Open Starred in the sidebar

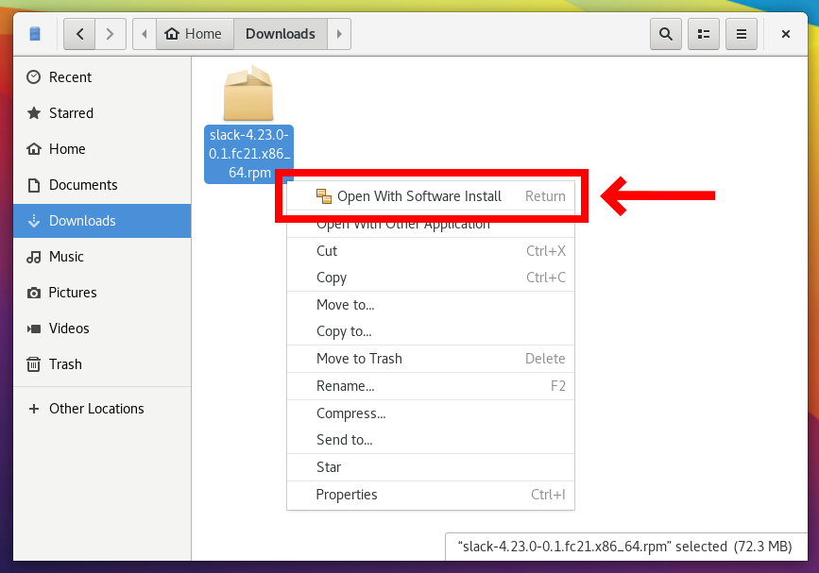coord(102,113)
